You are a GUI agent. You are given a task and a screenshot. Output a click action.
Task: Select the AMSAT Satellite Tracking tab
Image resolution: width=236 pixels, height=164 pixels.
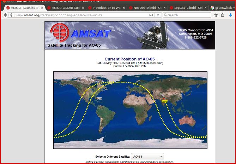[23, 8]
